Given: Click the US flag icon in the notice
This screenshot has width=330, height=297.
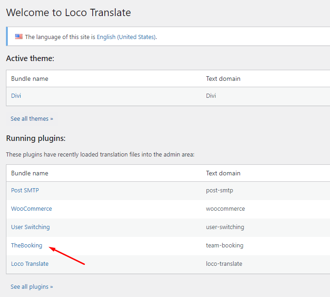Looking at the screenshot, I should point(19,37).
